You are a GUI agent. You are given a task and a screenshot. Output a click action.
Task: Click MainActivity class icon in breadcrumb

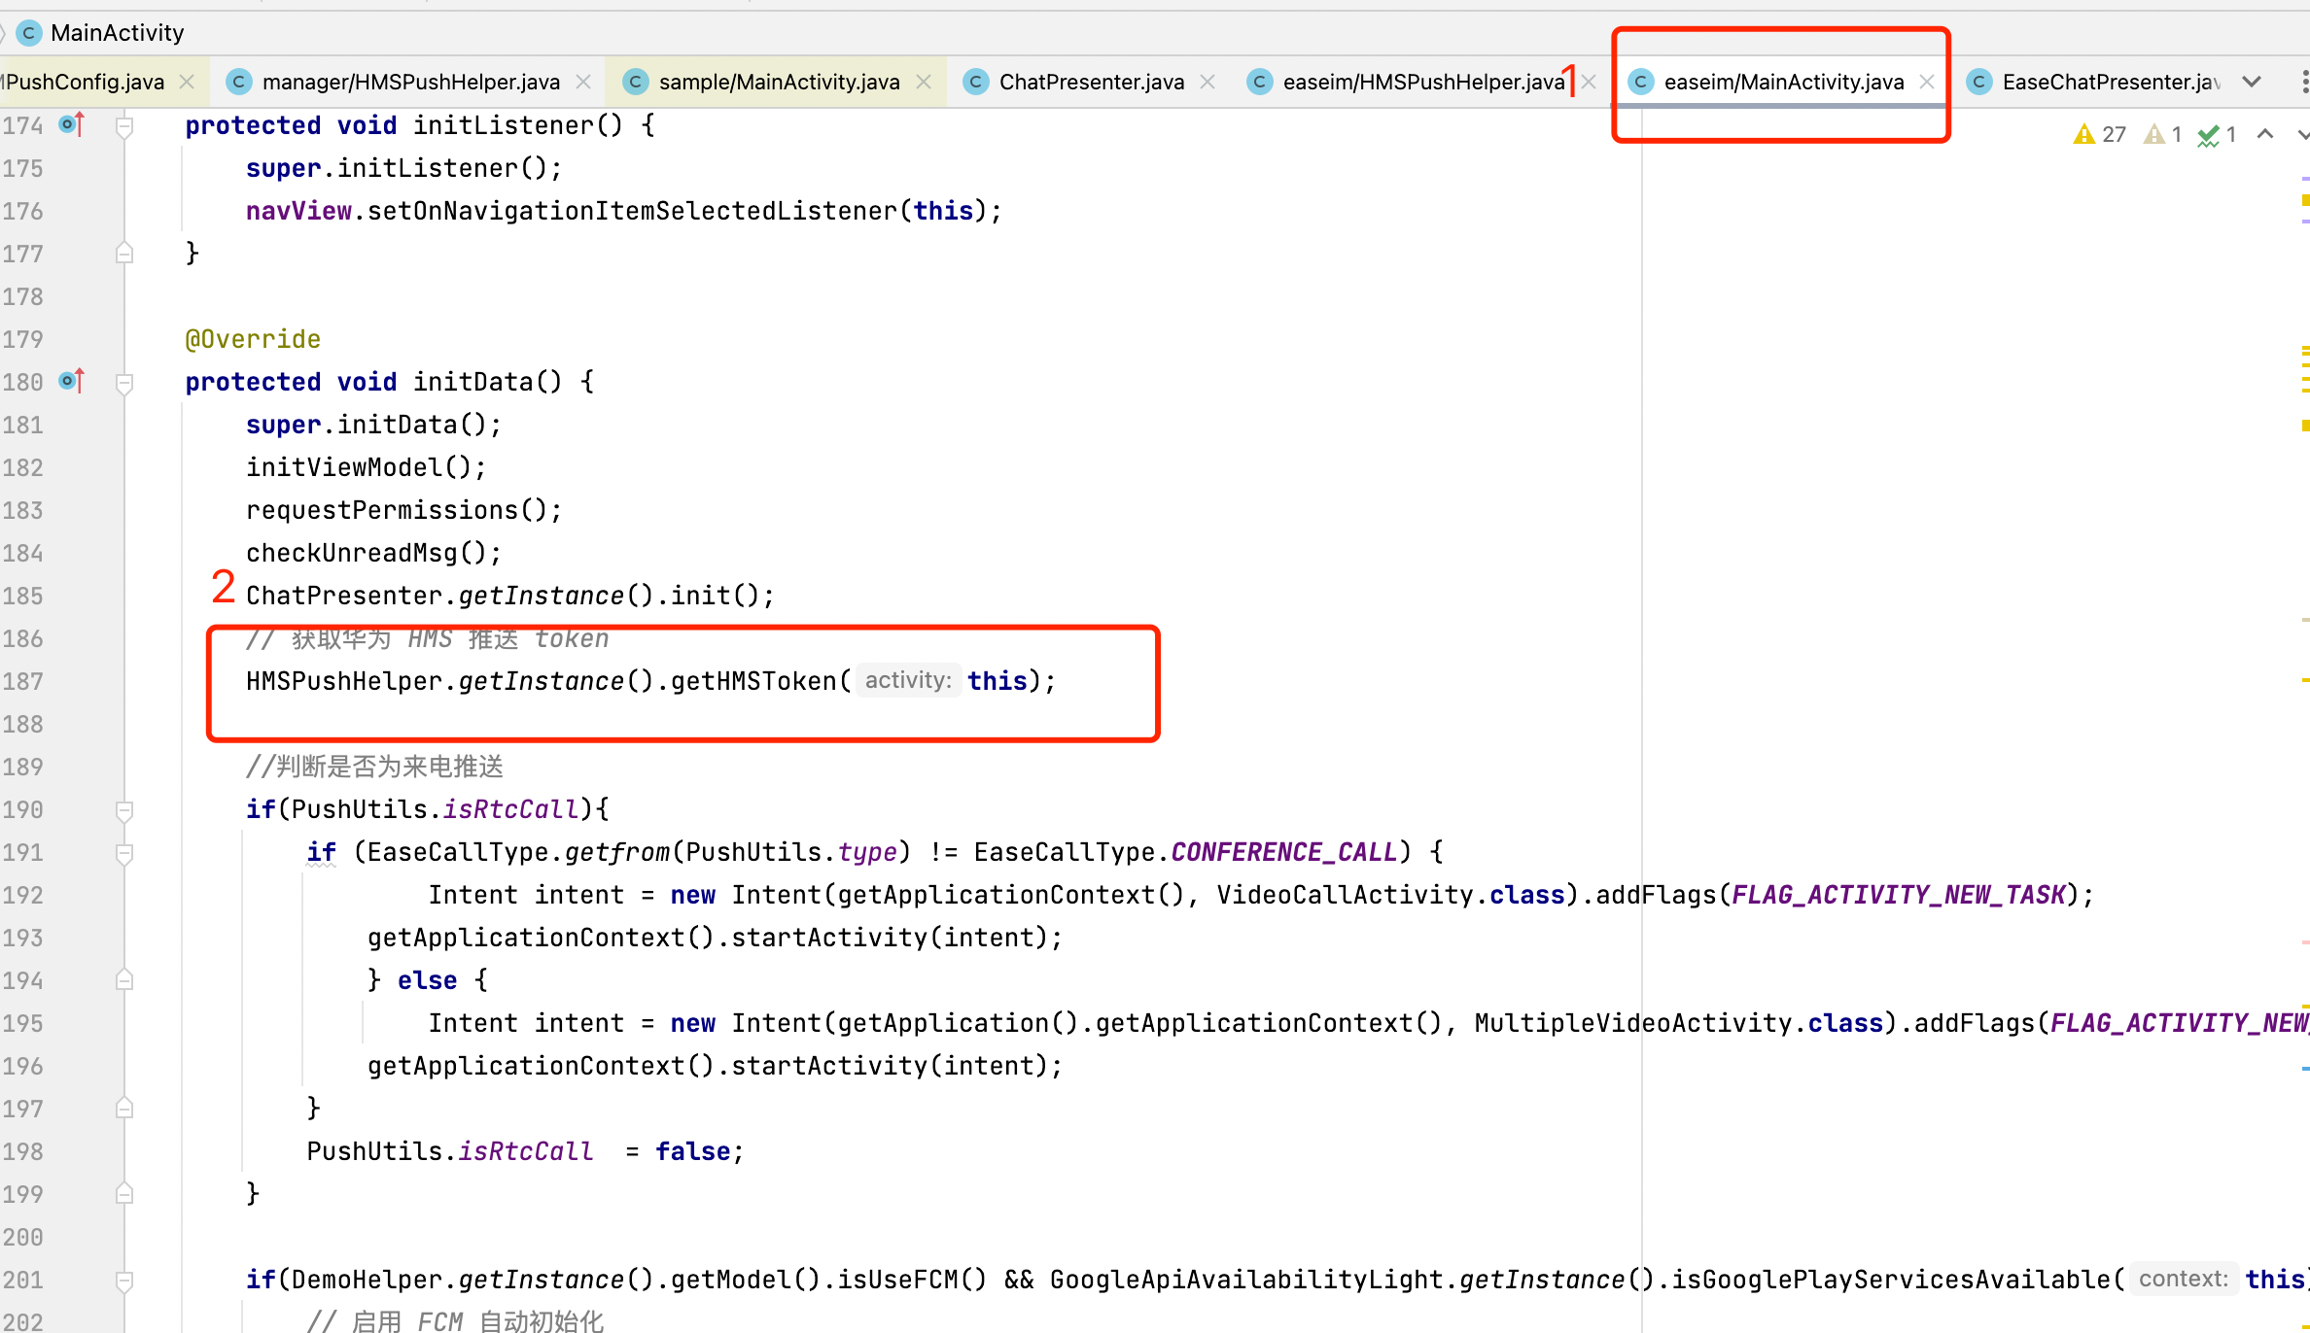(x=29, y=33)
